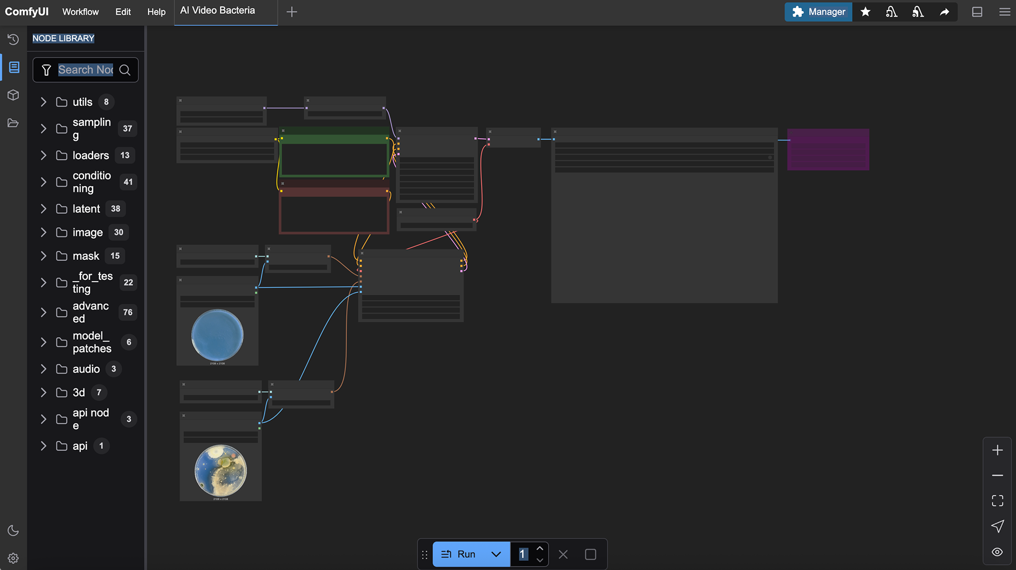Image resolution: width=1016 pixels, height=570 pixels.
Task: Click the filter funnel icon in search
Action: [x=47, y=70]
